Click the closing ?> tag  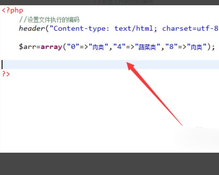click(x=6, y=74)
